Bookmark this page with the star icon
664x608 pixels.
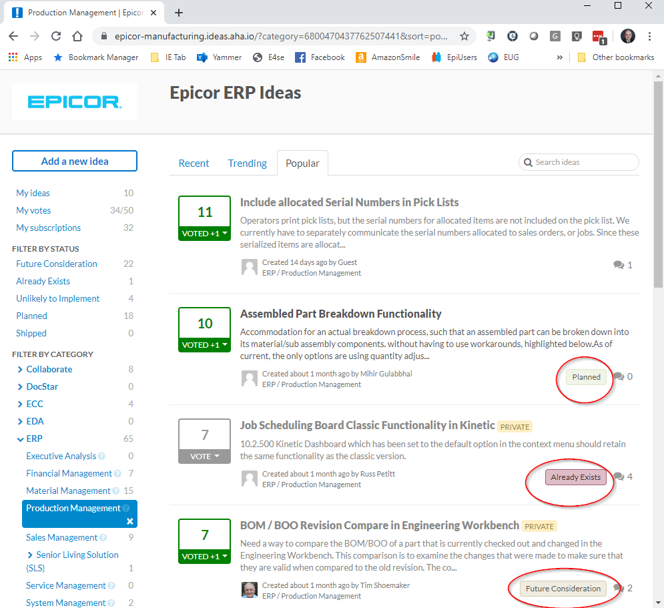(464, 37)
